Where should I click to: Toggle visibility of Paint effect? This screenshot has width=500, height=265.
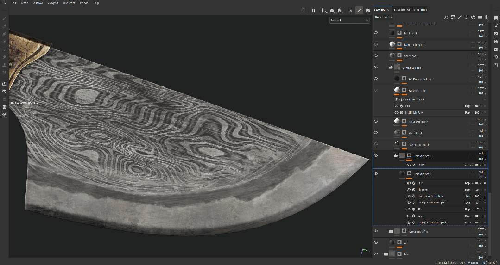(x=409, y=165)
